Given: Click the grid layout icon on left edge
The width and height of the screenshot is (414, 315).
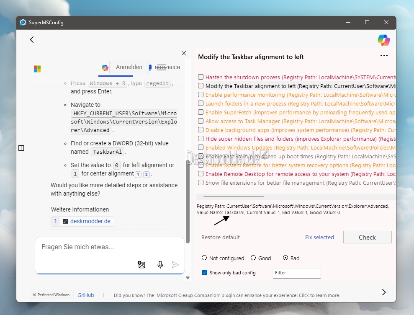Looking at the screenshot, I should coord(21,148).
